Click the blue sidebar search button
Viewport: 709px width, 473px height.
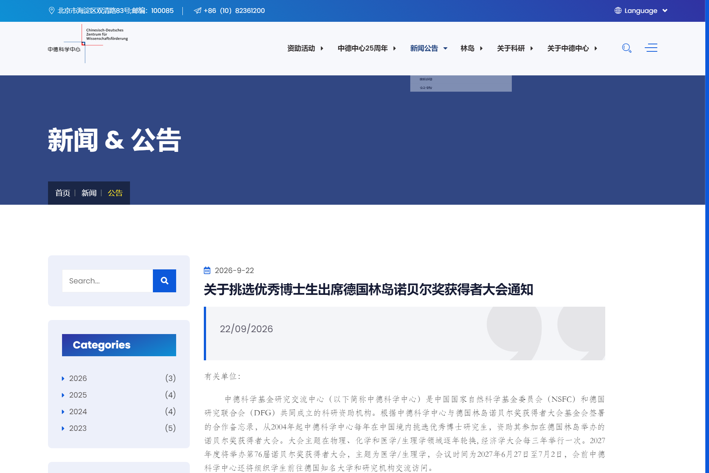(x=164, y=281)
